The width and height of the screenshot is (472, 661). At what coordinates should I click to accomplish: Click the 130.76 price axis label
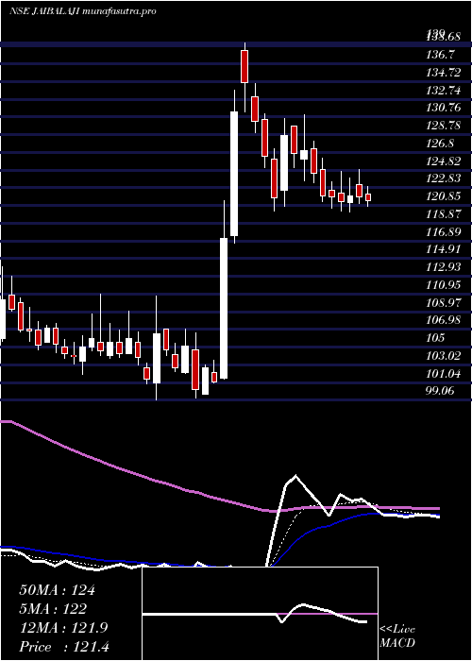(x=444, y=108)
